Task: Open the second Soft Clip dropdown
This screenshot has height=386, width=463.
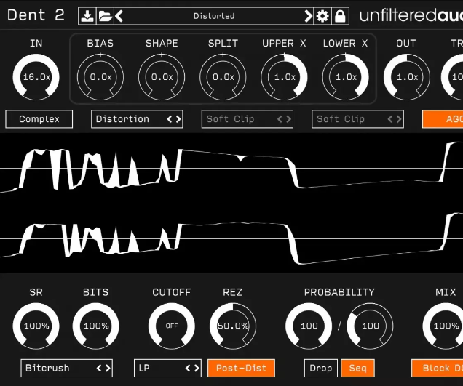Action: [x=357, y=119]
